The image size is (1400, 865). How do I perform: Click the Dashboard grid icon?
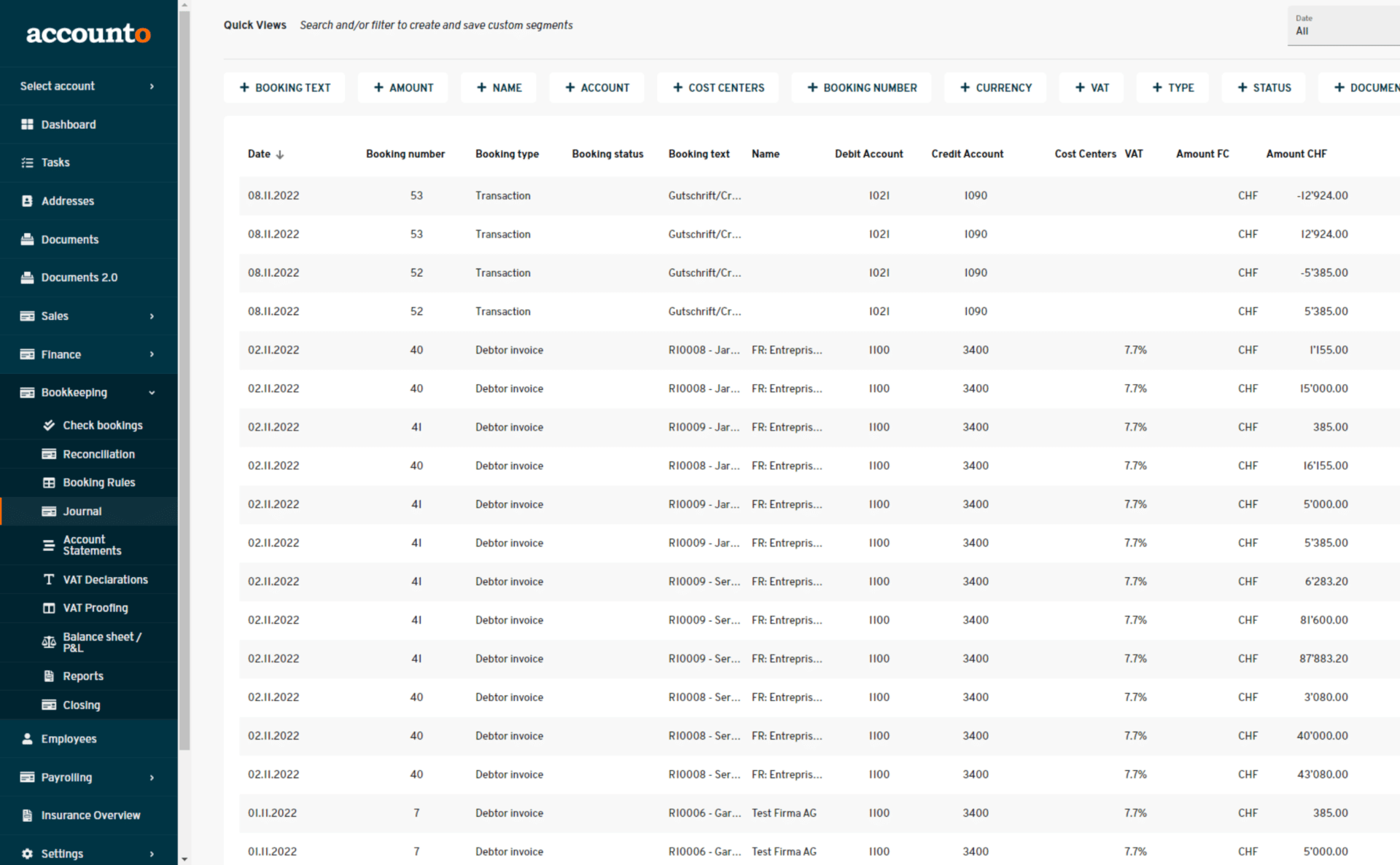[x=27, y=125]
